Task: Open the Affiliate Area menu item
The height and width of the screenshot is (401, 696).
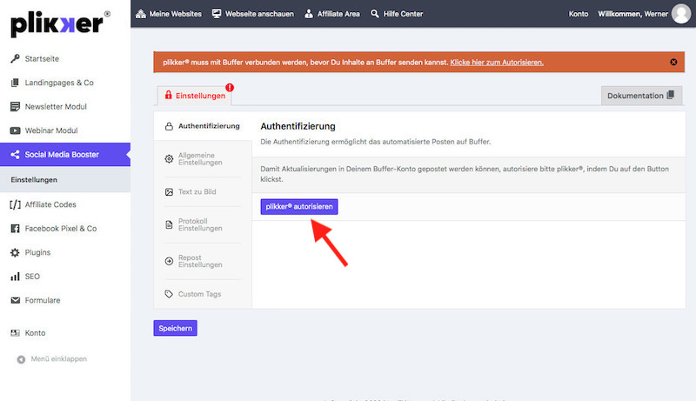Action: [x=331, y=14]
